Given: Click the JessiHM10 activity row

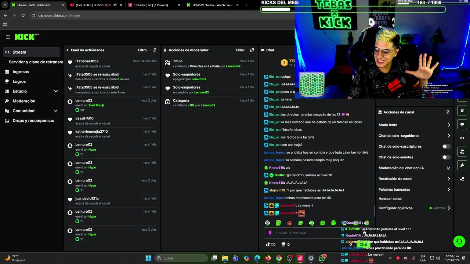Looking at the screenshot, I should pos(112,121).
